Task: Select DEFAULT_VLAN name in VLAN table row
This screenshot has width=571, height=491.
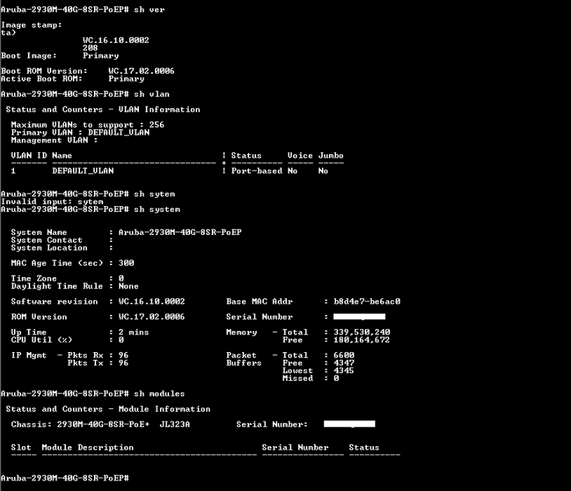Action: pyautogui.click(x=83, y=171)
